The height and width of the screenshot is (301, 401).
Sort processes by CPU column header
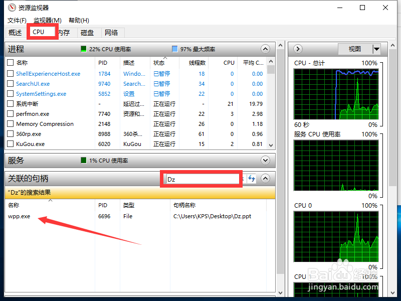coord(223,63)
